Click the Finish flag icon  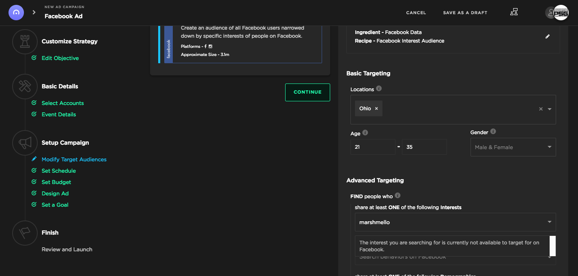tap(25, 233)
